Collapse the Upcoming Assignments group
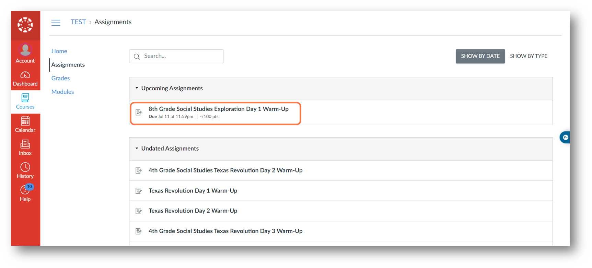 point(137,88)
